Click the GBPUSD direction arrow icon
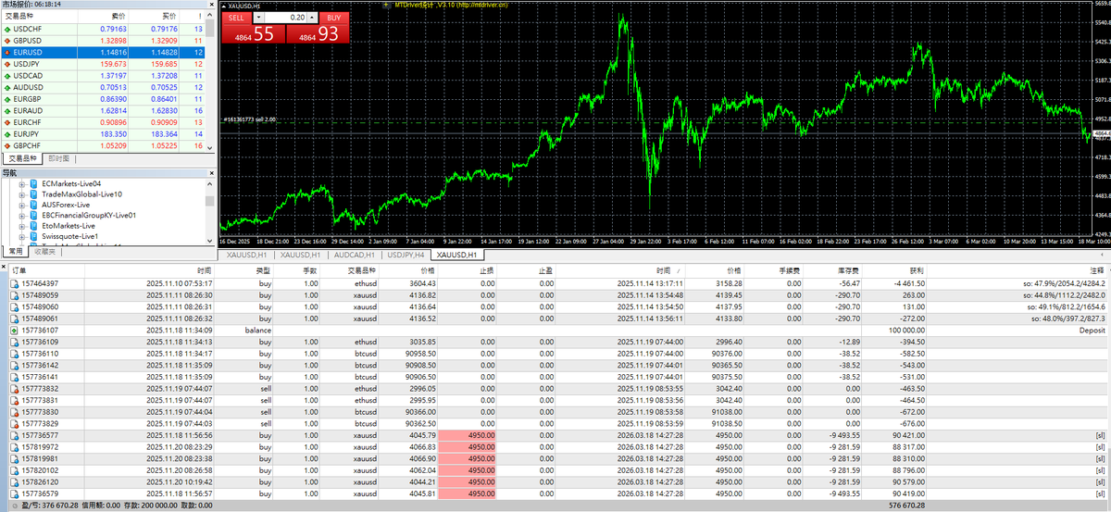This screenshot has width=1111, height=512. coord(8,41)
